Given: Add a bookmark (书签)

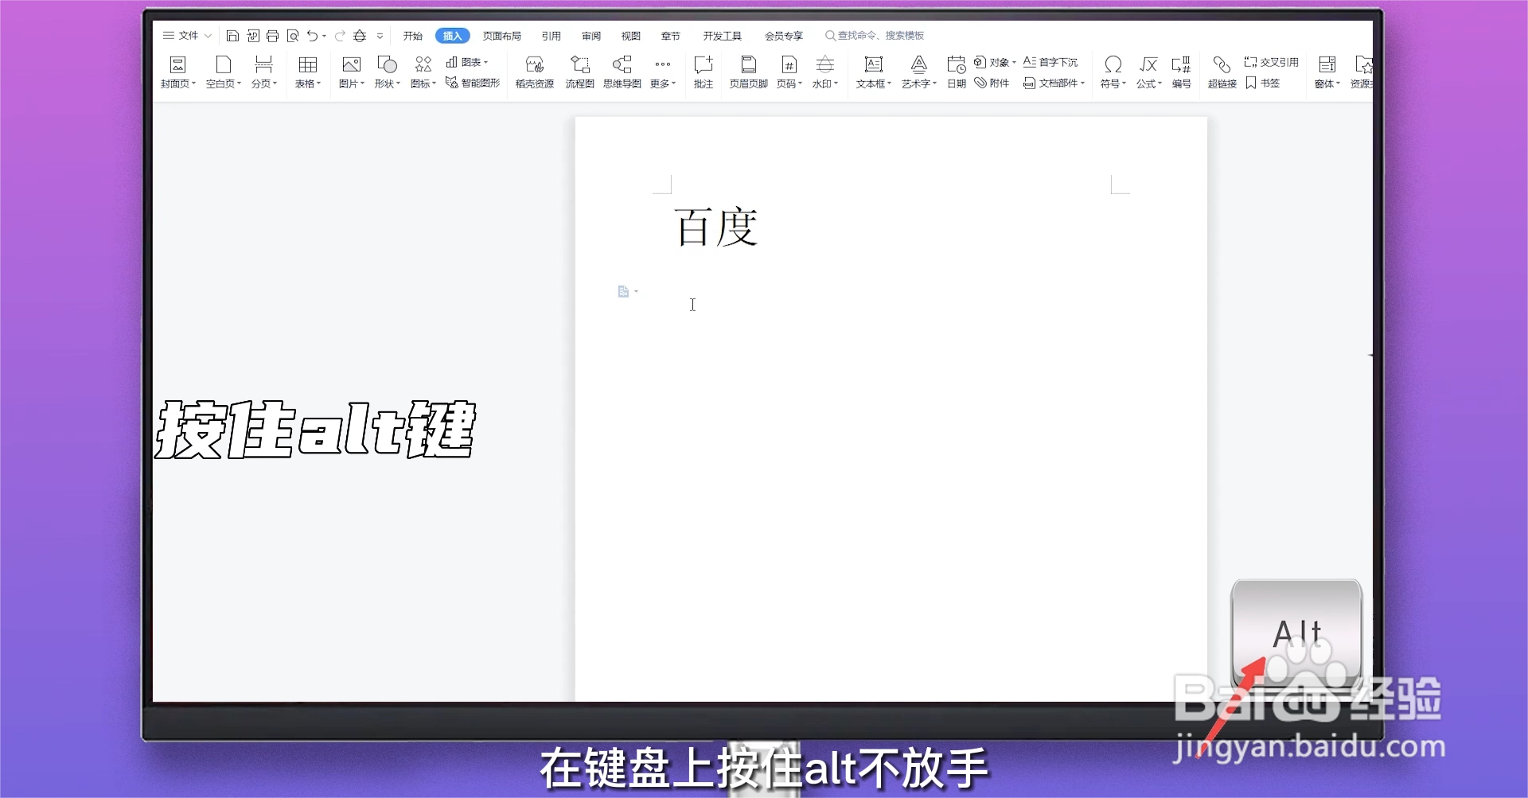Looking at the screenshot, I should [x=1262, y=83].
